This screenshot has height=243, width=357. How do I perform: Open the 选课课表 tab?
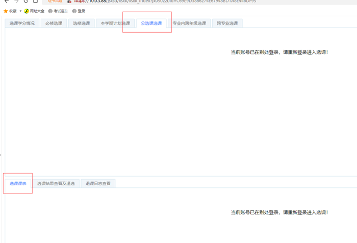click(18, 184)
